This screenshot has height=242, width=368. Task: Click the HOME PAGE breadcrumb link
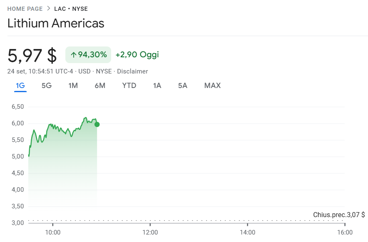[25, 9]
